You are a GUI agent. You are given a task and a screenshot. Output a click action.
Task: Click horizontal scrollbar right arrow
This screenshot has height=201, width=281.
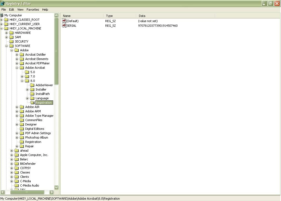[51, 192]
